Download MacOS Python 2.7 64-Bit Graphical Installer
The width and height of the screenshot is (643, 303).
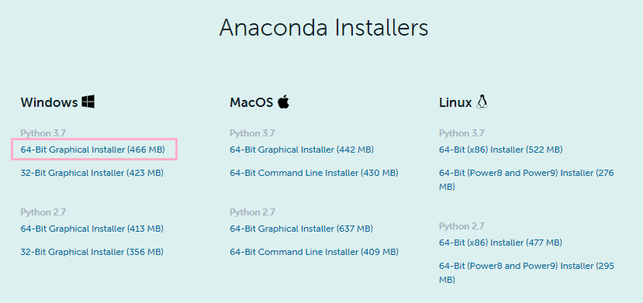point(302,229)
